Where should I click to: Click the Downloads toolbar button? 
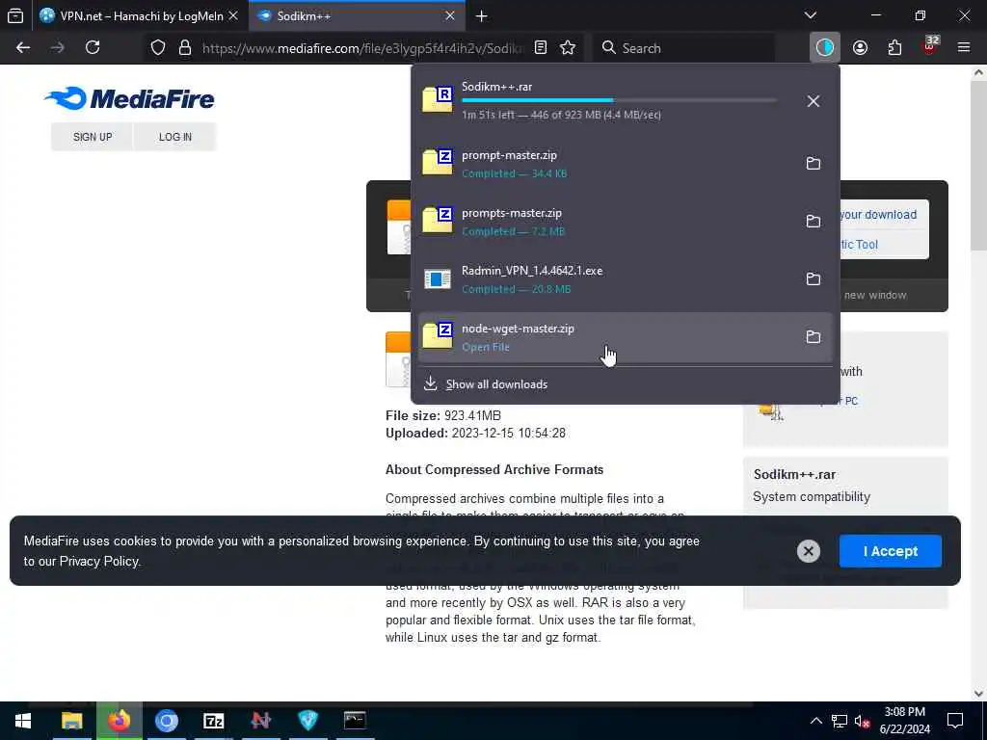[825, 48]
